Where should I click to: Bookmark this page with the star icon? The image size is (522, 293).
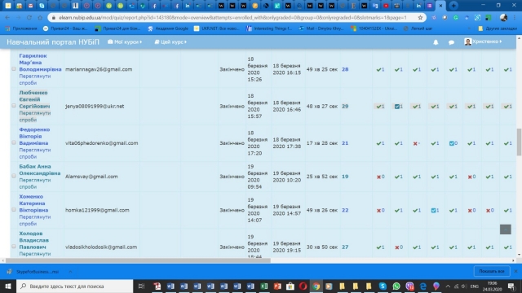420,18
